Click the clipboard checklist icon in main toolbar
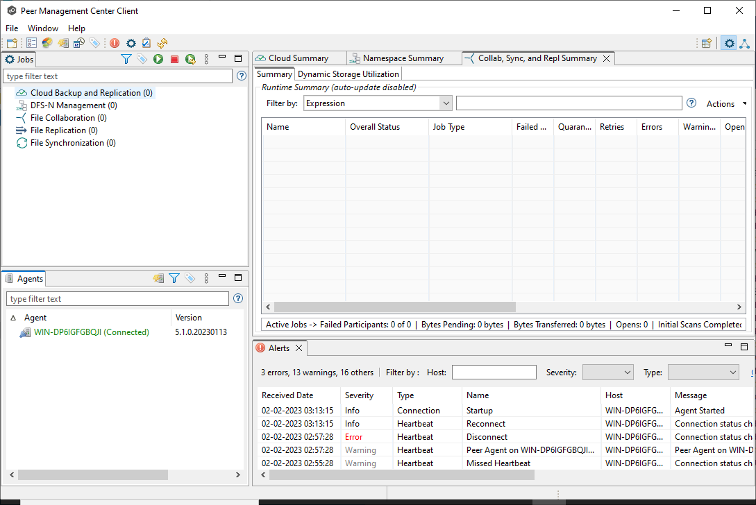The height and width of the screenshot is (505, 756). [x=146, y=43]
